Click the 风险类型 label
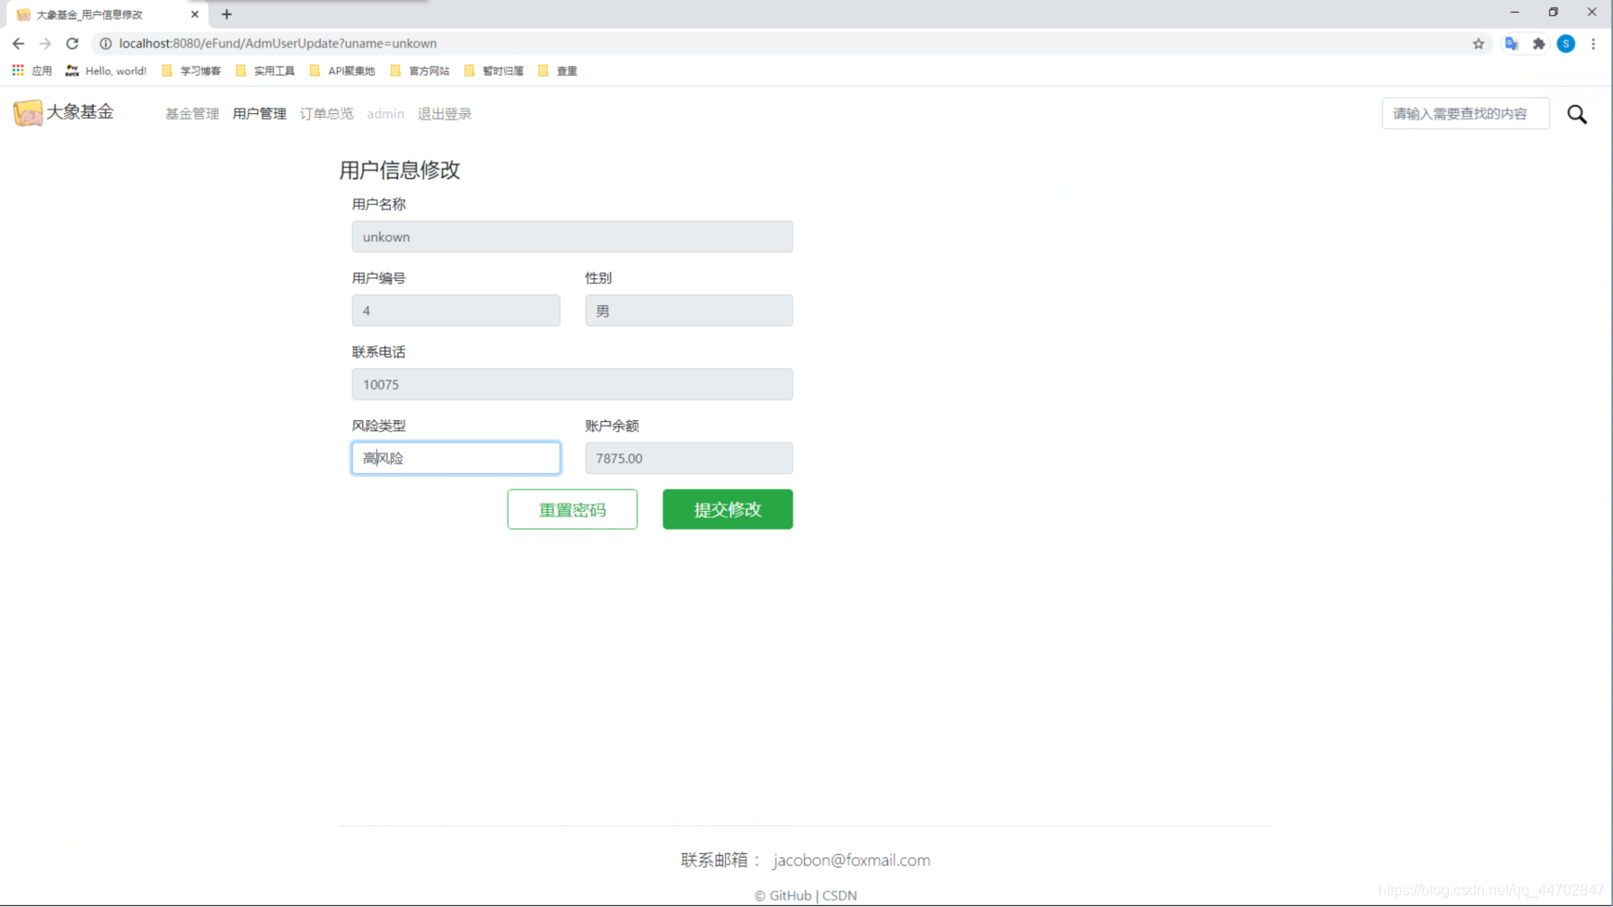 [379, 426]
